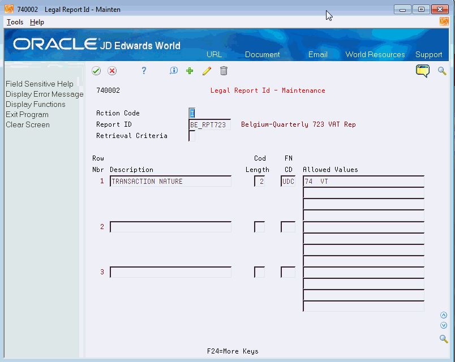Click row 2 first Allowed Values field
The width and height of the screenshot is (455, 362).
[363, 227]
